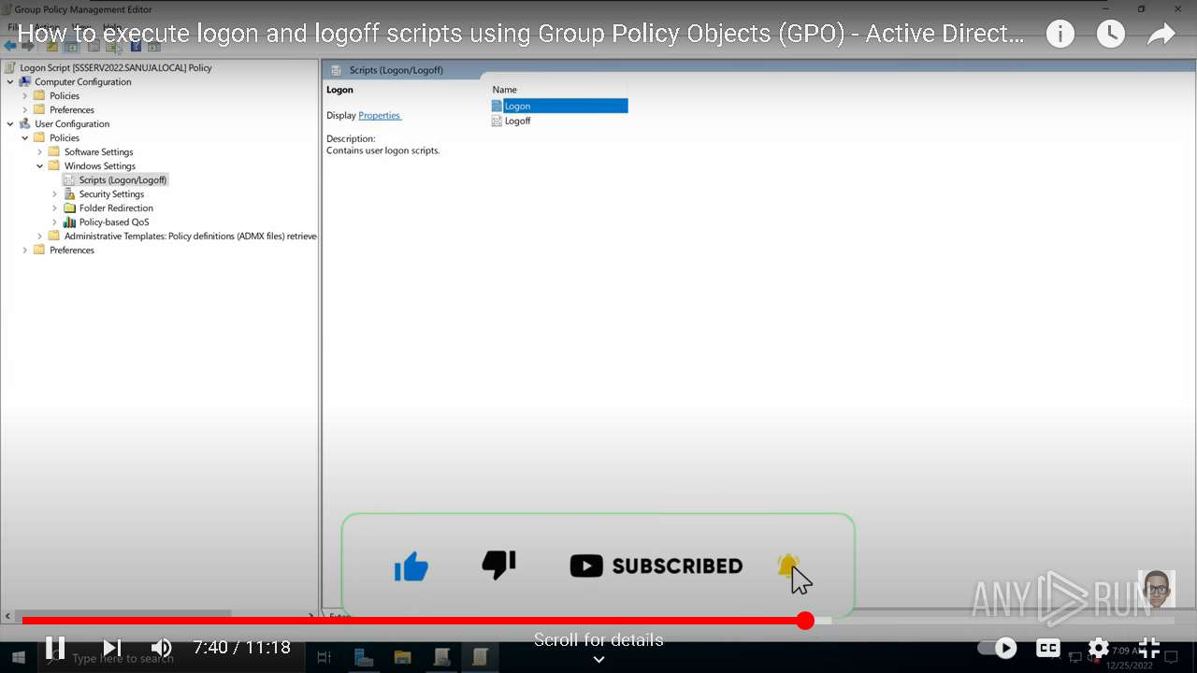Mute the video volume speaker icon
Viewport: 1197px width, 673px height.
[162, 647]
